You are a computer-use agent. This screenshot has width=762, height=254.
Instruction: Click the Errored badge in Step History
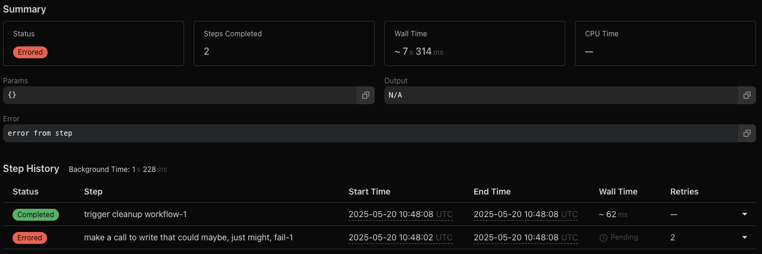tap(30, 237)
